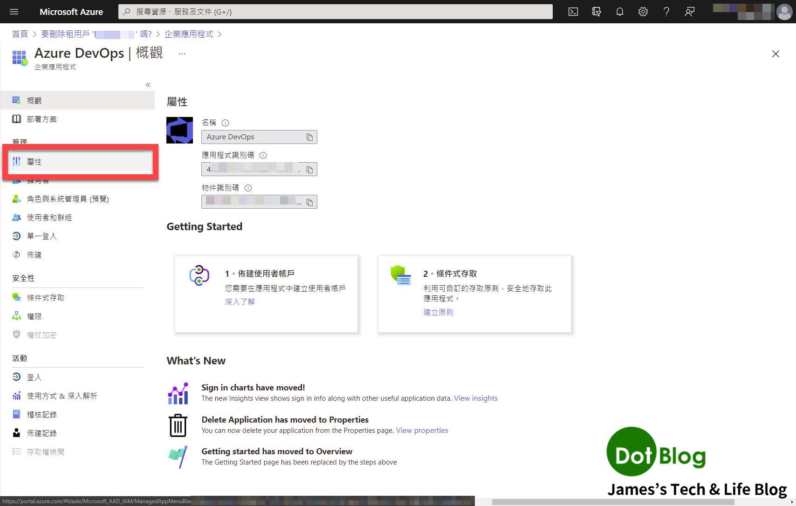The image size is (796, 506).
Task: Click the search resources input field
Action: pos(336,12)
